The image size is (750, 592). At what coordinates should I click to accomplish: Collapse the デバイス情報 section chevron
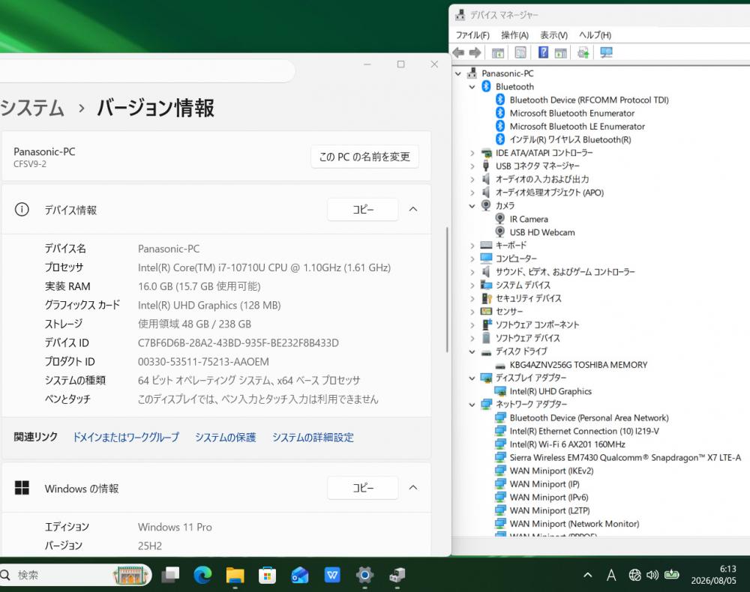413,209
